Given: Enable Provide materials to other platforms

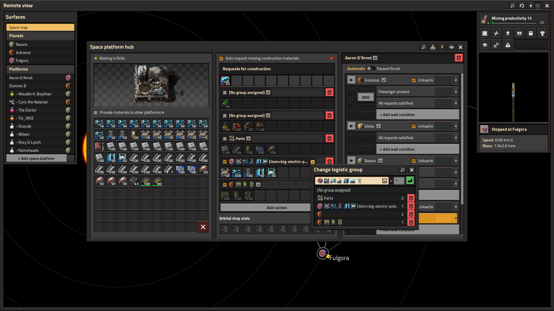Looking at the screenshot, I should point(96,113).
